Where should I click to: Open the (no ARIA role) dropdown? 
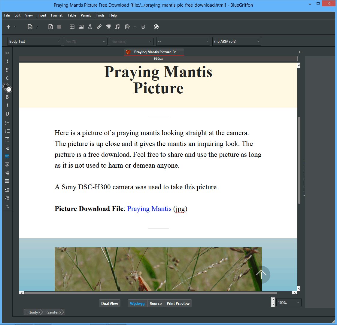tap(237, 41)
